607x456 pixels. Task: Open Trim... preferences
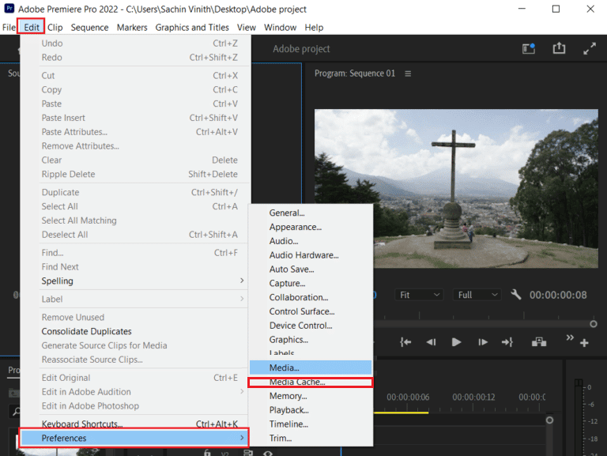click(x=311, y=438)
